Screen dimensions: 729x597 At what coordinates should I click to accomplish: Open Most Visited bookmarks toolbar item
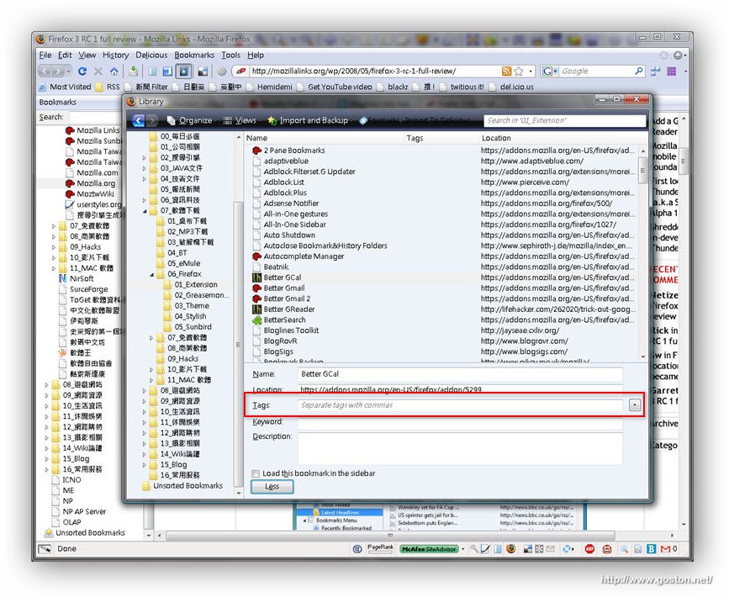click(65, 87)
